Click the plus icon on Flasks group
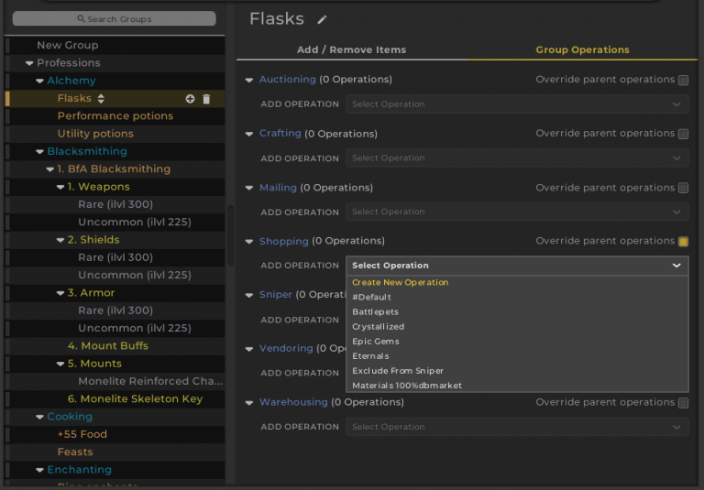 click(190, 99)
